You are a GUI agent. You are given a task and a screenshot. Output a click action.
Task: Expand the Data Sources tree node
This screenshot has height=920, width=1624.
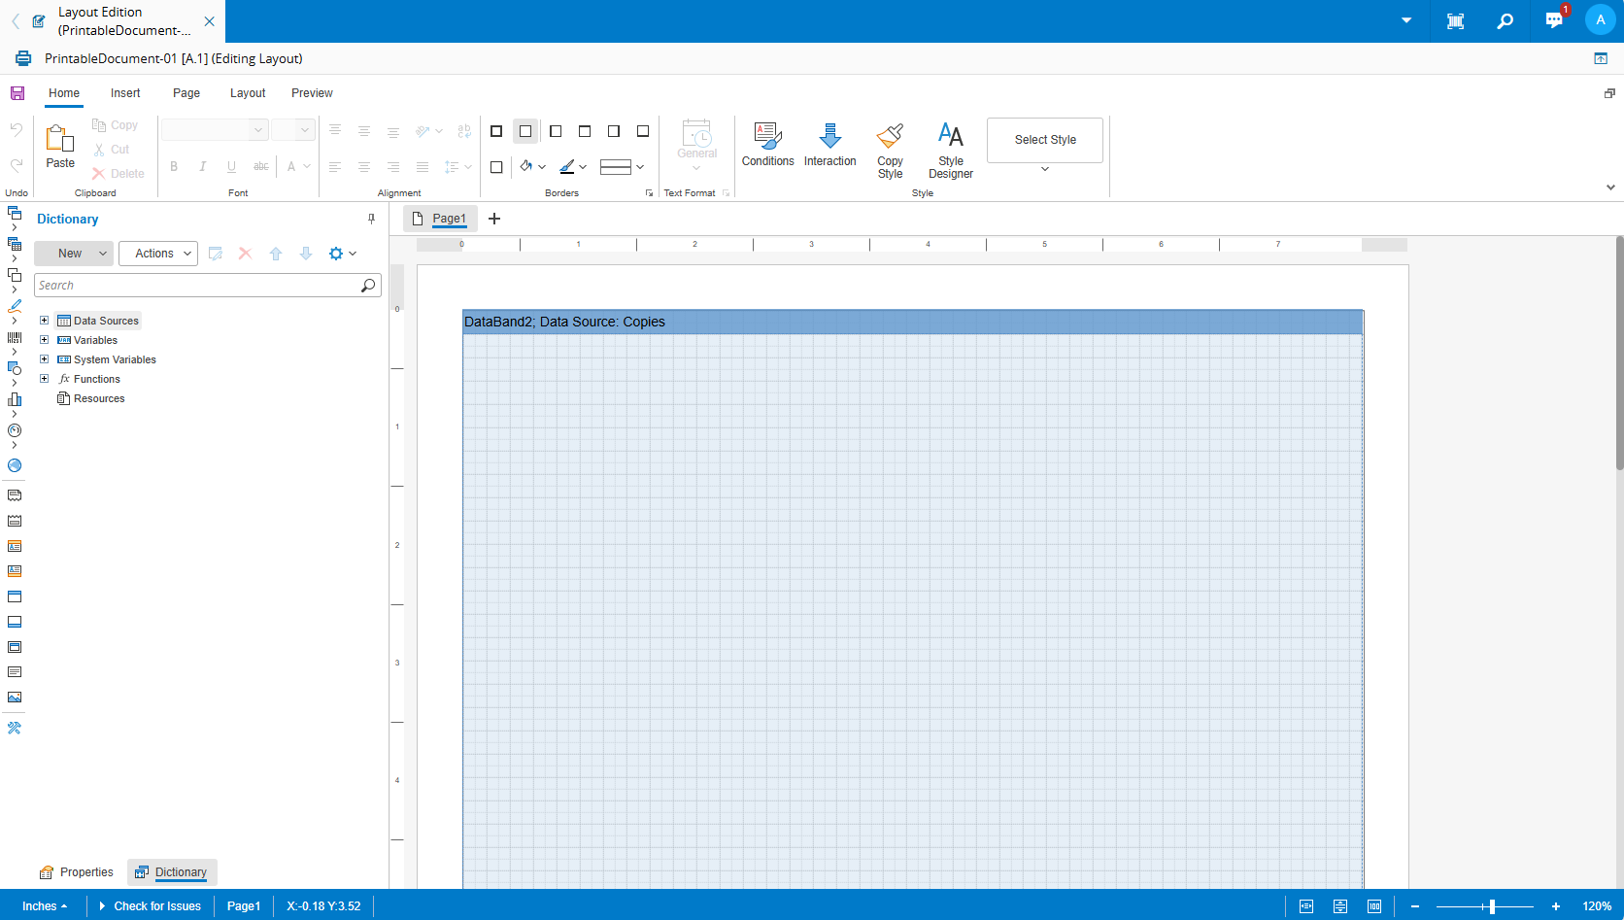[44, 321]
